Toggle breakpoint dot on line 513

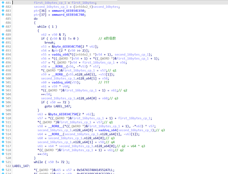(x=3, y=130)
